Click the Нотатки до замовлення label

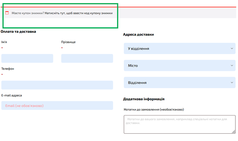tap(154, 110)
